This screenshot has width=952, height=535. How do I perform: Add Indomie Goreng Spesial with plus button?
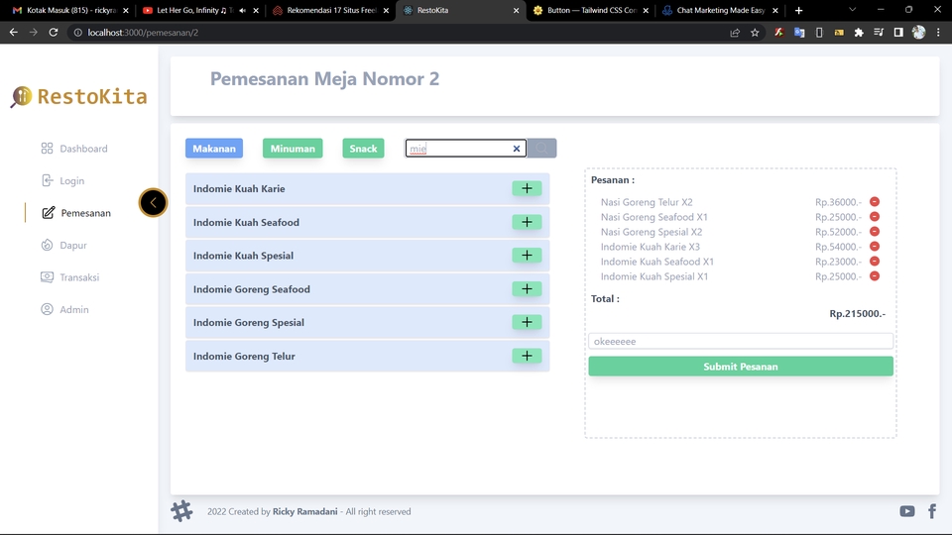527,322
